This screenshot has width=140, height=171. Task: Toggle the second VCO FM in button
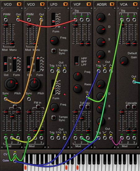point(38,107)
